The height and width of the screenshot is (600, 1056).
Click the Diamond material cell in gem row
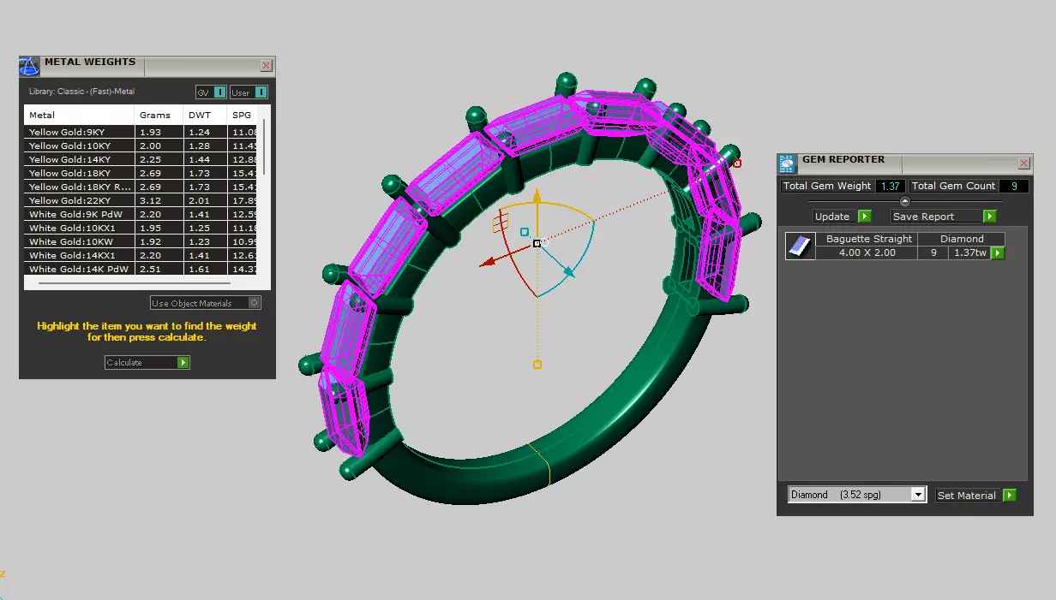(961, 239)
